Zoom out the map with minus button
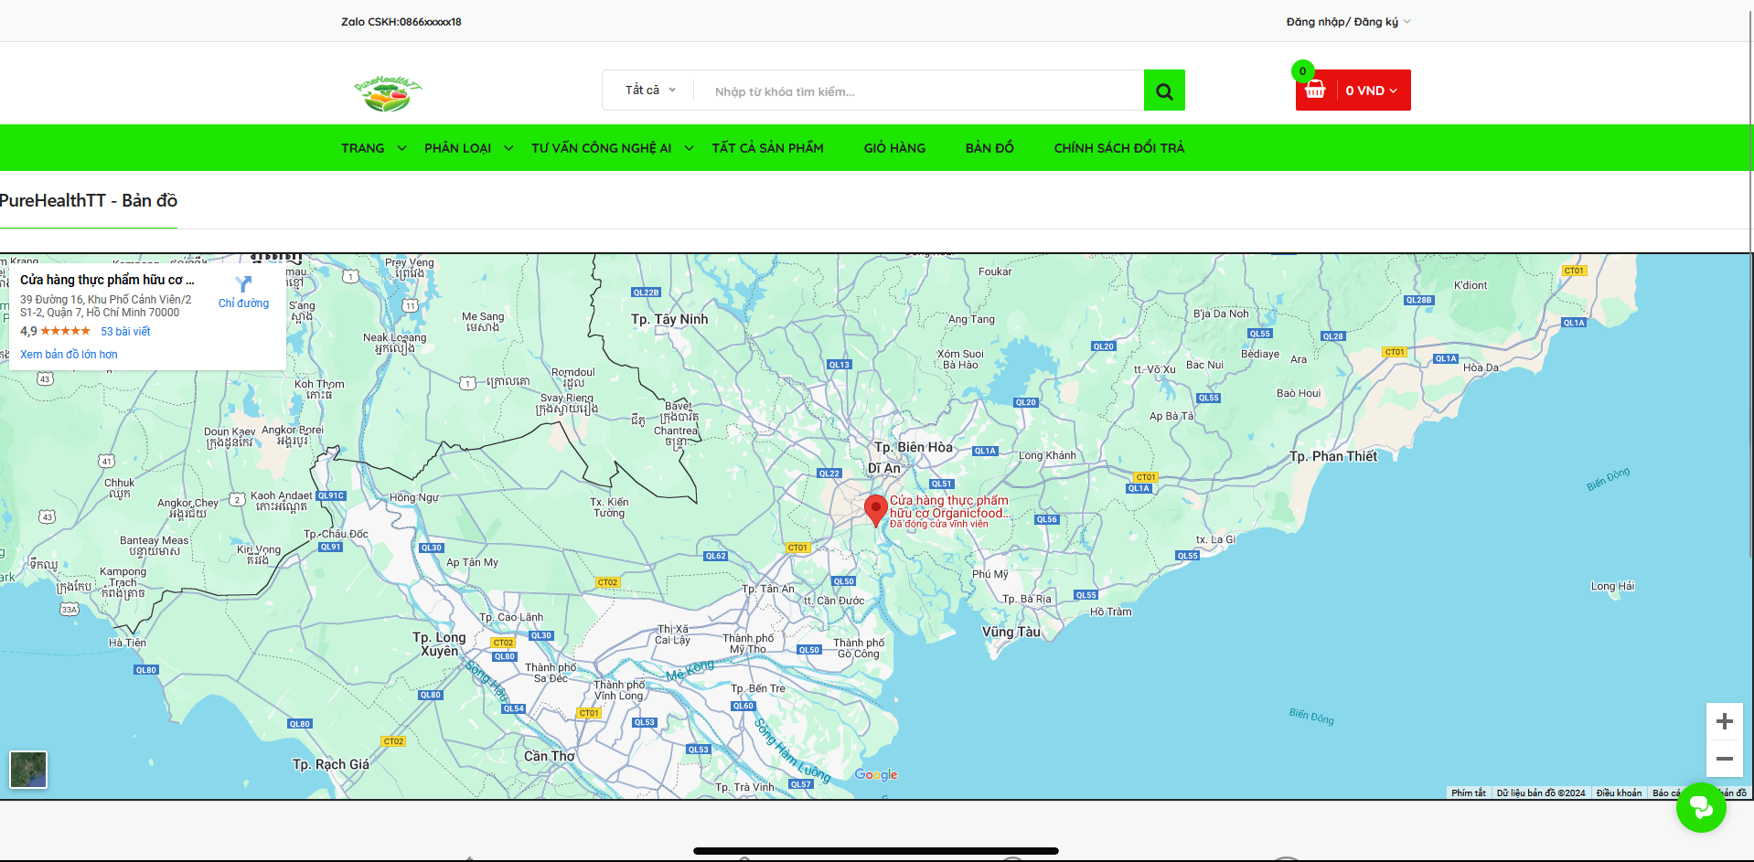Screen dimensions: 1754x862 coord(1724,759)
